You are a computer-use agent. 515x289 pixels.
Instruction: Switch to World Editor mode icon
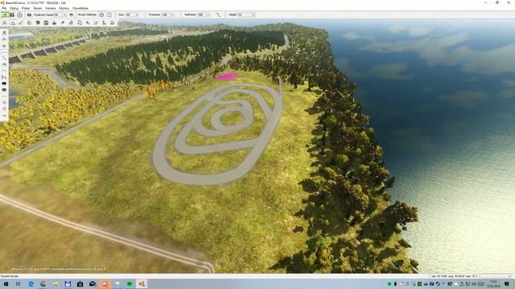coord(4,14)
